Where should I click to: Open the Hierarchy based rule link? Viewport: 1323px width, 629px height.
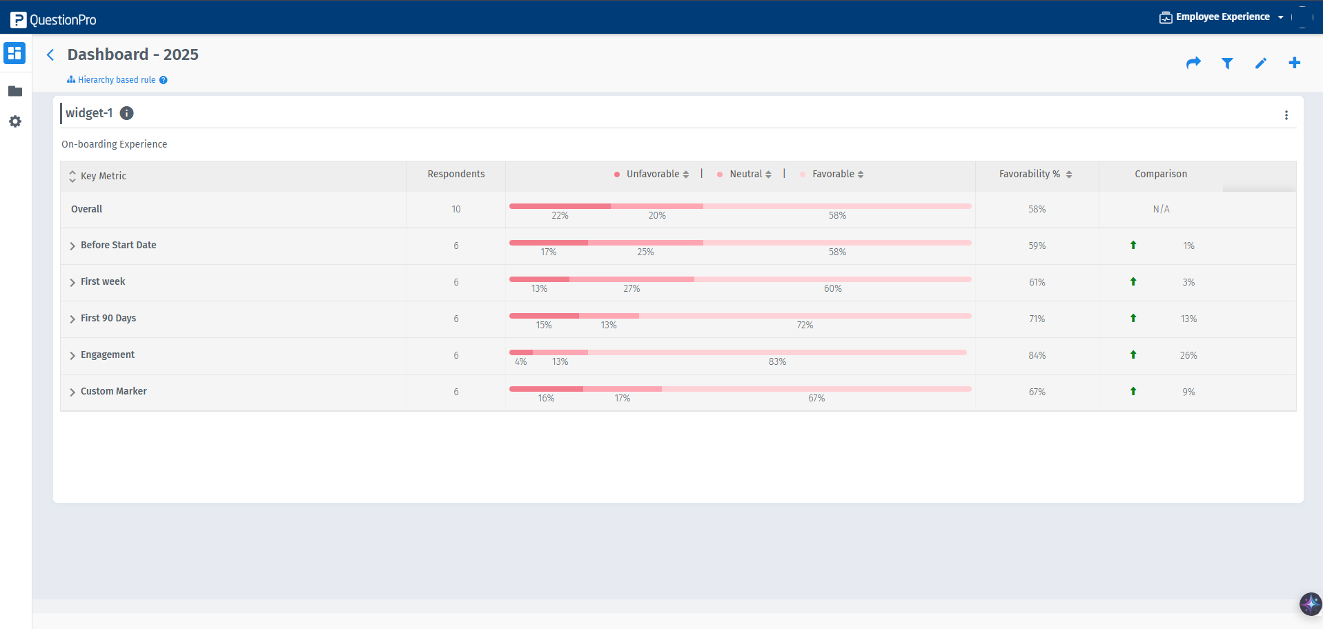pyautogui.click(x=117, y=79)
